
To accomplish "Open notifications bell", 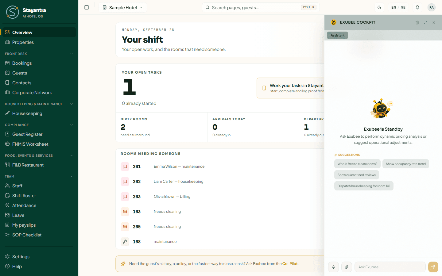I will click(x=417, y=7).
